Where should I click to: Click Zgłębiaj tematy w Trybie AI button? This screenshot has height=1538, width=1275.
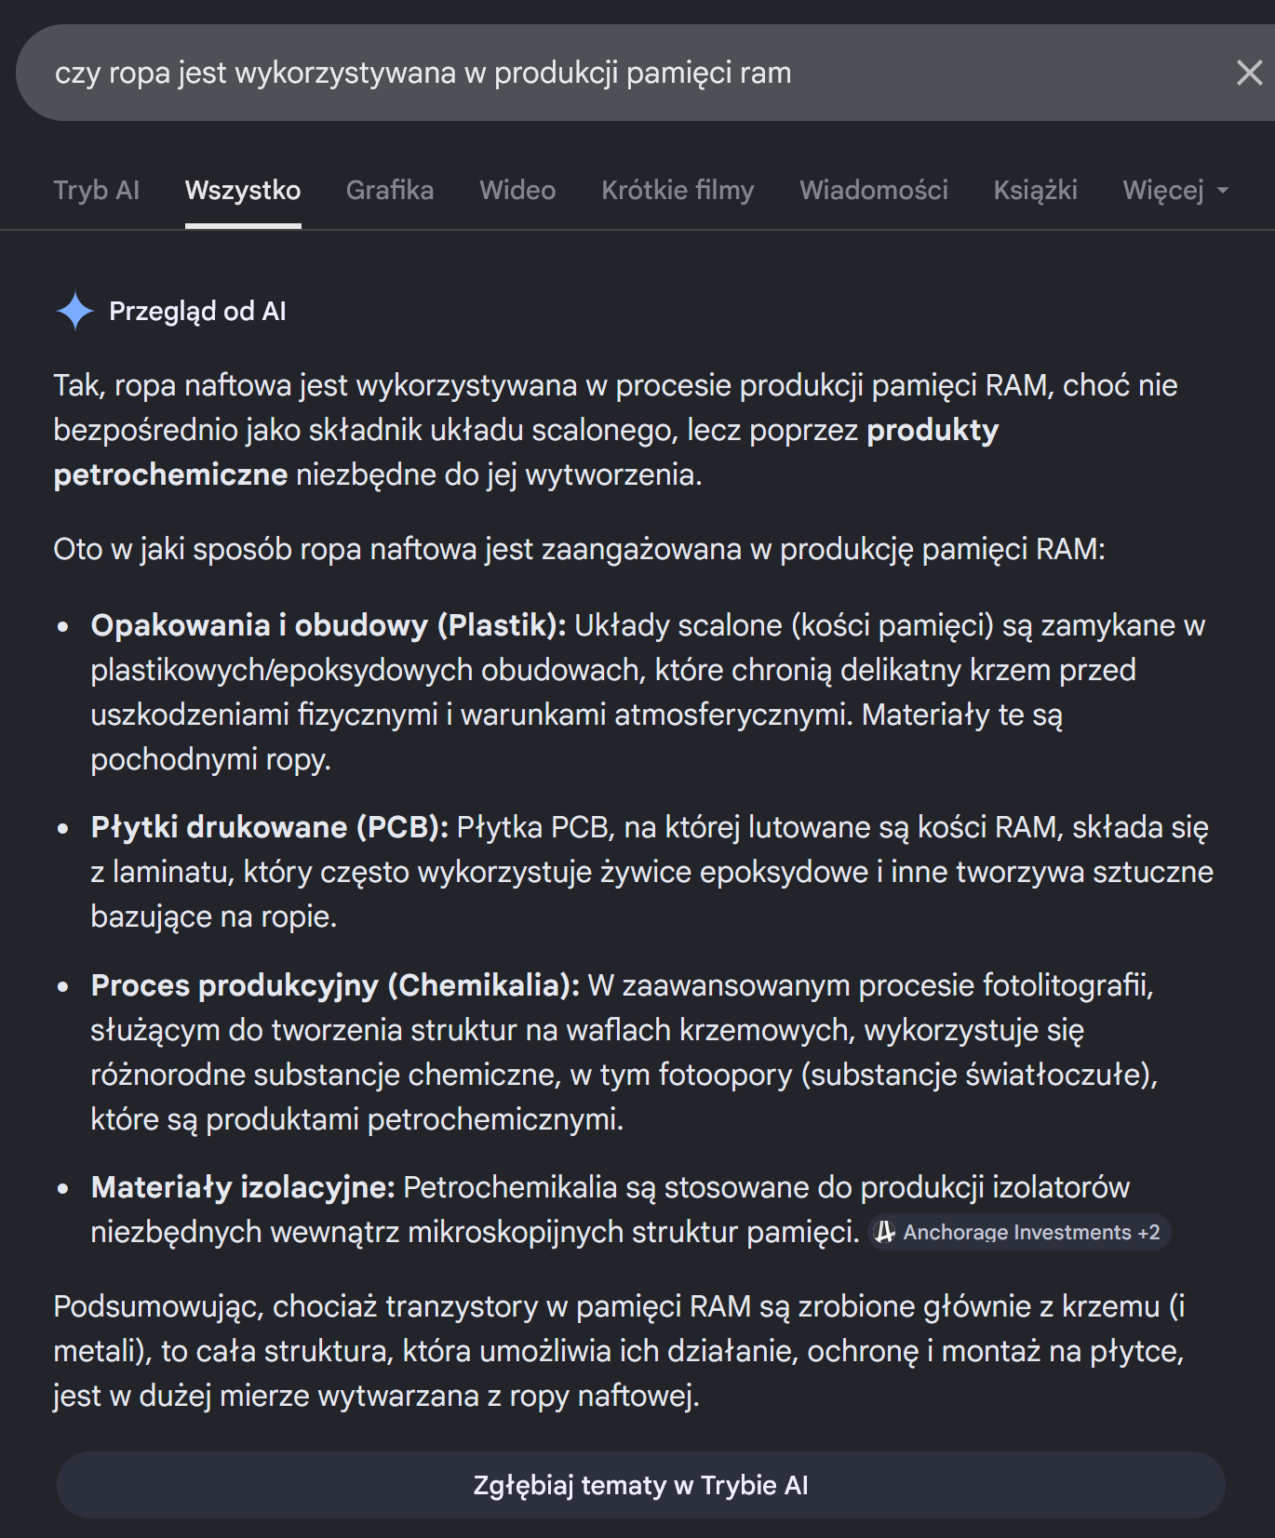pos(640,1485)
